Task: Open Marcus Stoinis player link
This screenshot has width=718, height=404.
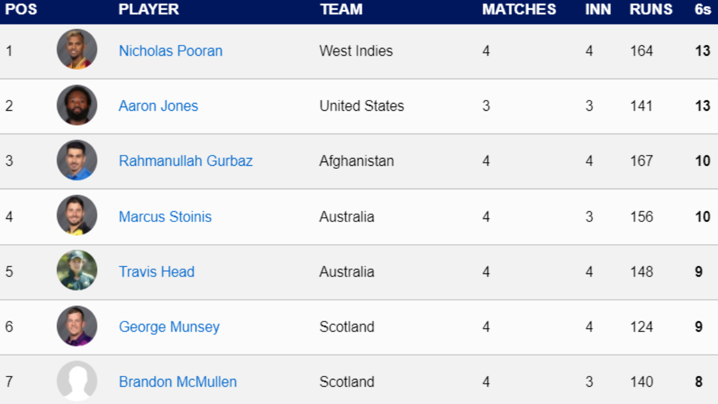Action: click(x=165, y=217)
